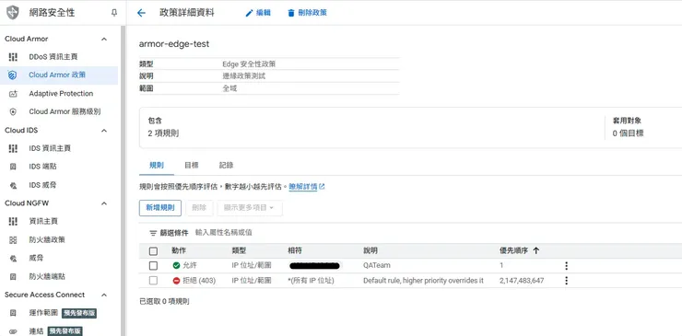Open the 瞭解詳情 link
Screen dimensions: 682x336
coord(302,187)
